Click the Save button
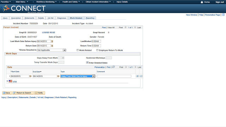Screen dimensions: 226x127 click(7, 93)
